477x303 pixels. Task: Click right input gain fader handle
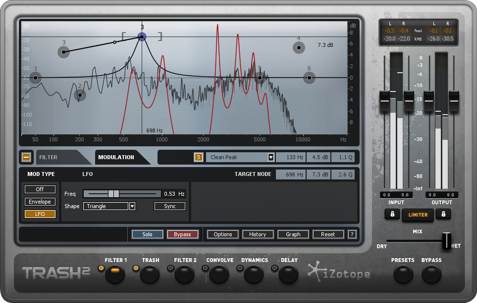[x=409, y=101]
